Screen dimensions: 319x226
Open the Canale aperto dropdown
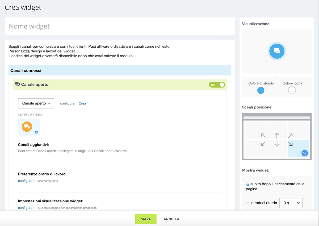[36, 103]
